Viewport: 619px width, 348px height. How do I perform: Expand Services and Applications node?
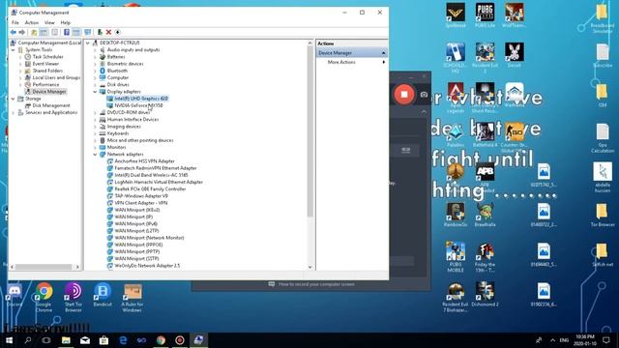point(14,112)
